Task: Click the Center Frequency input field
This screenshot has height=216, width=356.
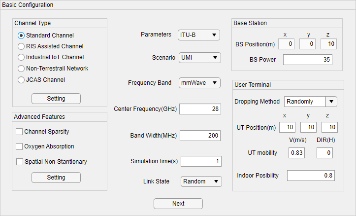Action: click(200, 109)
